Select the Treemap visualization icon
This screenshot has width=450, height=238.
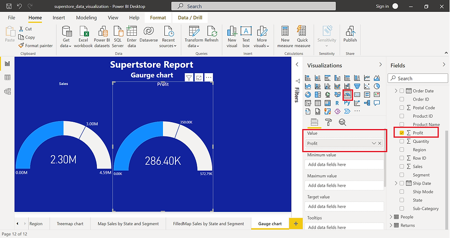pyautogui.click(x=318, y=95)
